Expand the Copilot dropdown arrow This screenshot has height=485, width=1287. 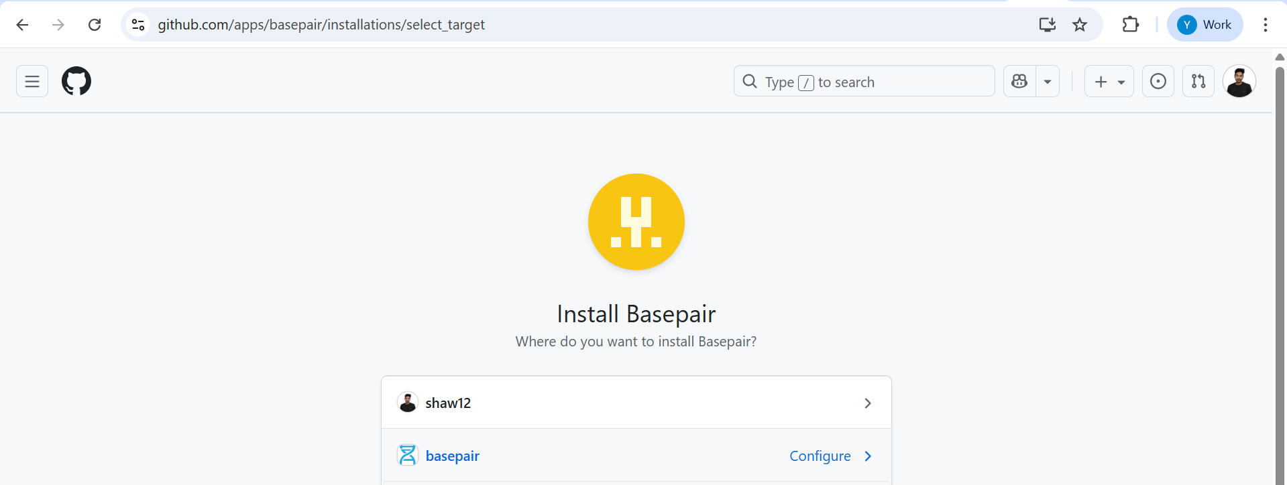click(x=1048, y=82)
